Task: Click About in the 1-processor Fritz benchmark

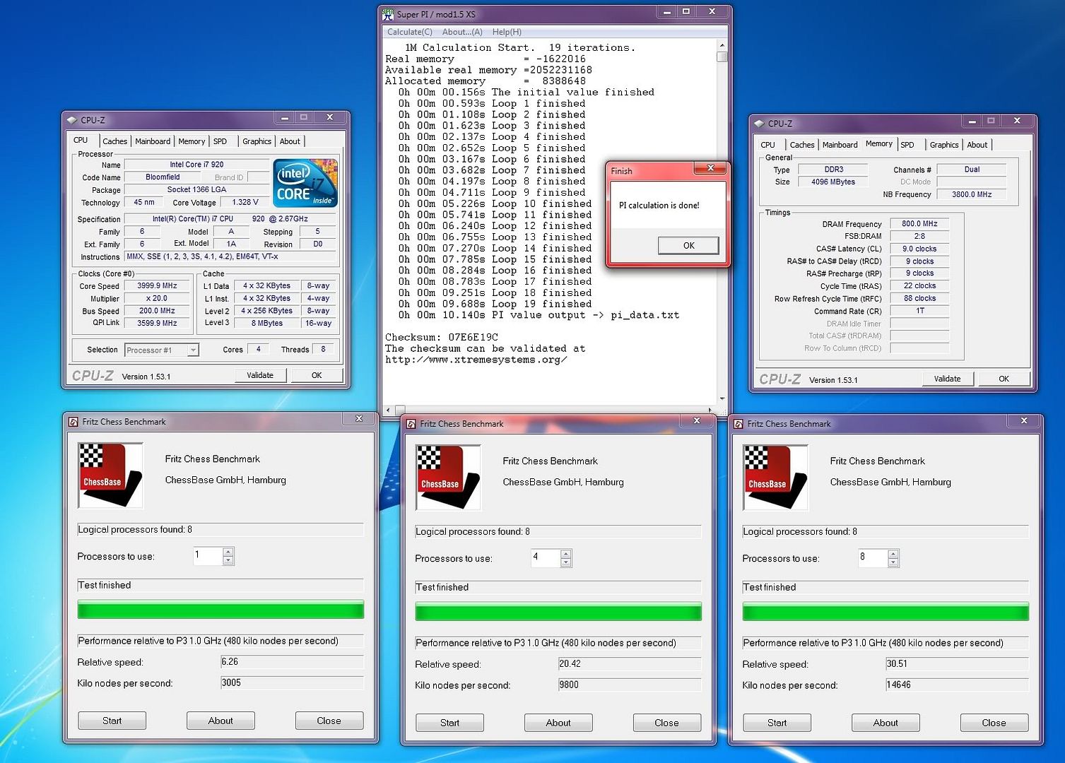Action: tap(220, 721)
